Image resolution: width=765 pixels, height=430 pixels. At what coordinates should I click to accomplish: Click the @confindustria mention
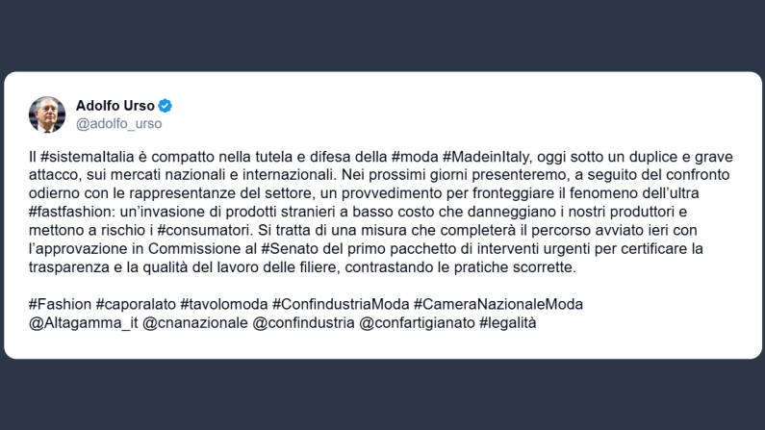click(302, 322)
